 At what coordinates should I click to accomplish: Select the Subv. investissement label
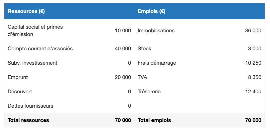[x=32, y=63]
